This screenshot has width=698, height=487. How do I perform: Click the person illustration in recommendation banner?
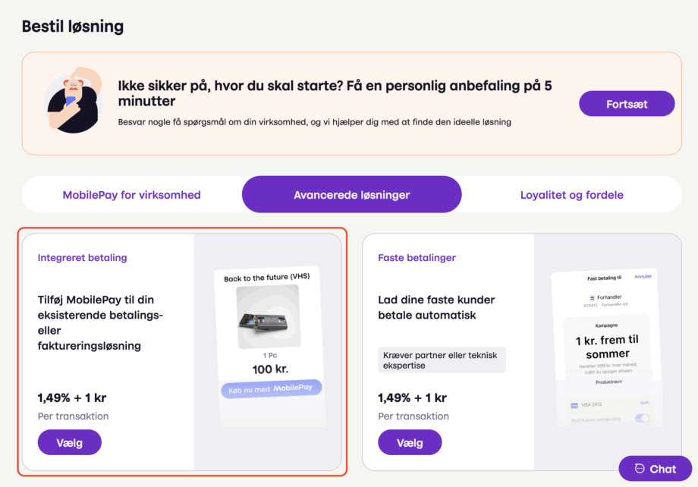click(x=72, y=100)
